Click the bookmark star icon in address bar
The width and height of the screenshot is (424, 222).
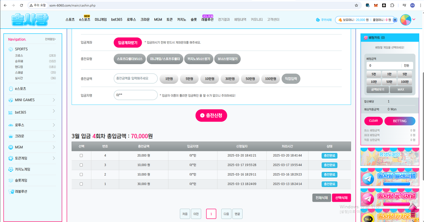pos(356,5)
